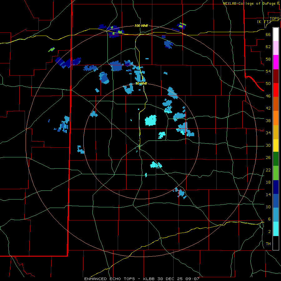
Task: Click the 66 legend value
Action: click(x=268, y=35)
